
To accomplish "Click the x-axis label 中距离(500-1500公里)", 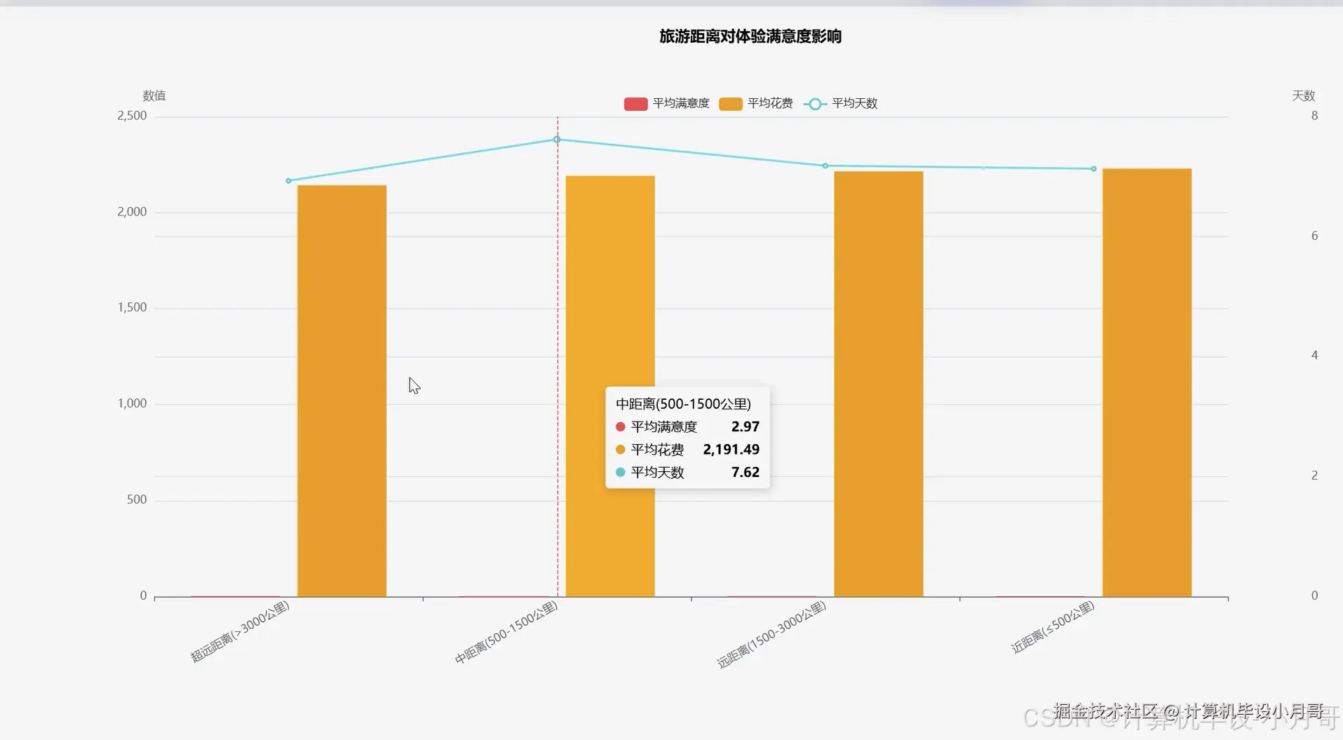I will coord(506,632).
